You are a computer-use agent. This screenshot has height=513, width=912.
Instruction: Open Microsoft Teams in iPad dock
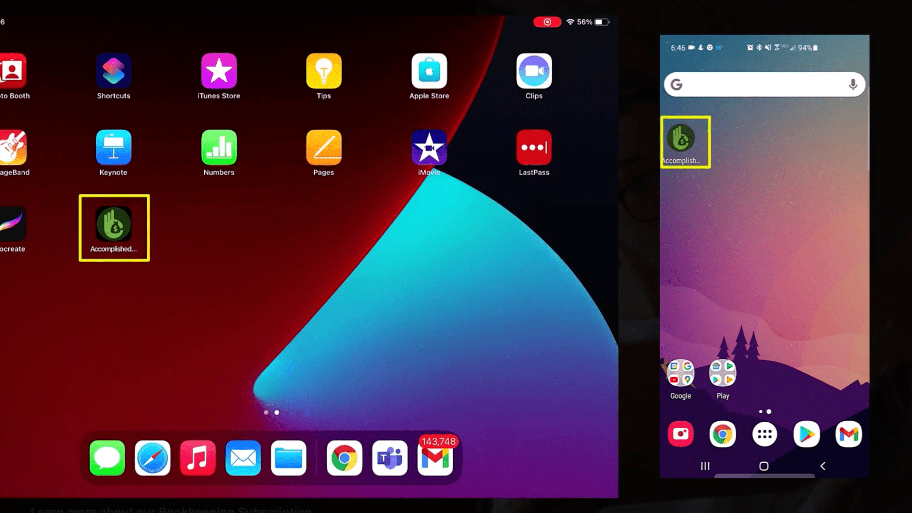[390, 458]
